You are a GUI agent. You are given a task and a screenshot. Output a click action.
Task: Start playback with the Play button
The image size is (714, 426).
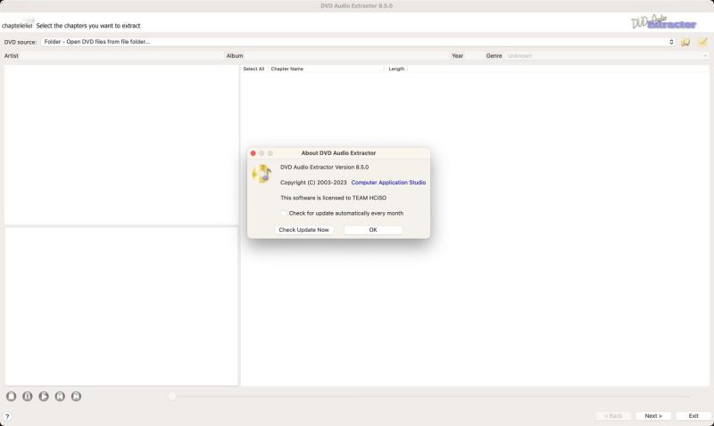coord(44,396)
